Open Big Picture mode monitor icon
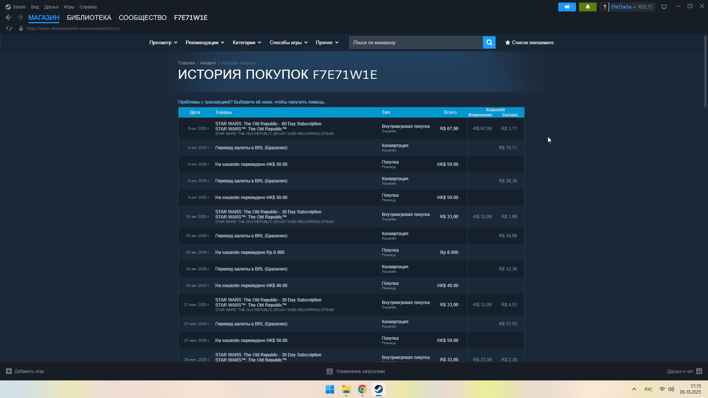 coord(664,7)
